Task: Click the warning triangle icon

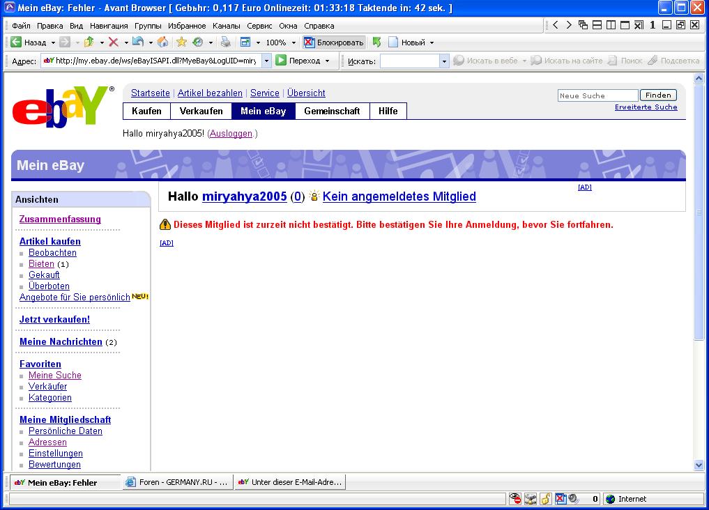Action: tap(165, 224)
